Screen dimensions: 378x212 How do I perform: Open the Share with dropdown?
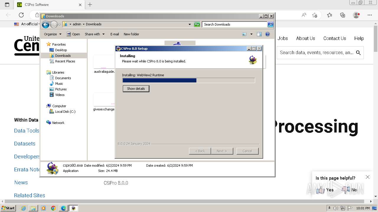tap(95, 34)
